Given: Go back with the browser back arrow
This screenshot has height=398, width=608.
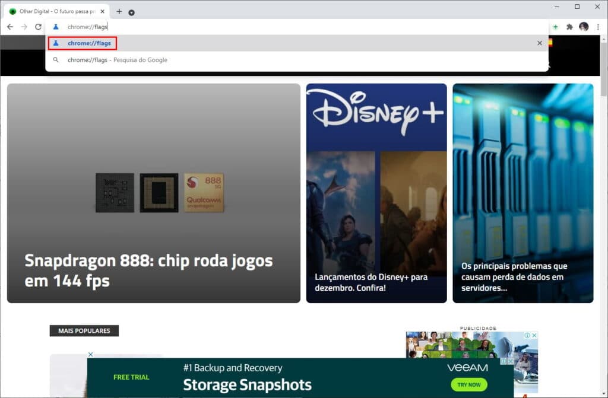Looking at the screenshot, I should click(x=10, y=27).
